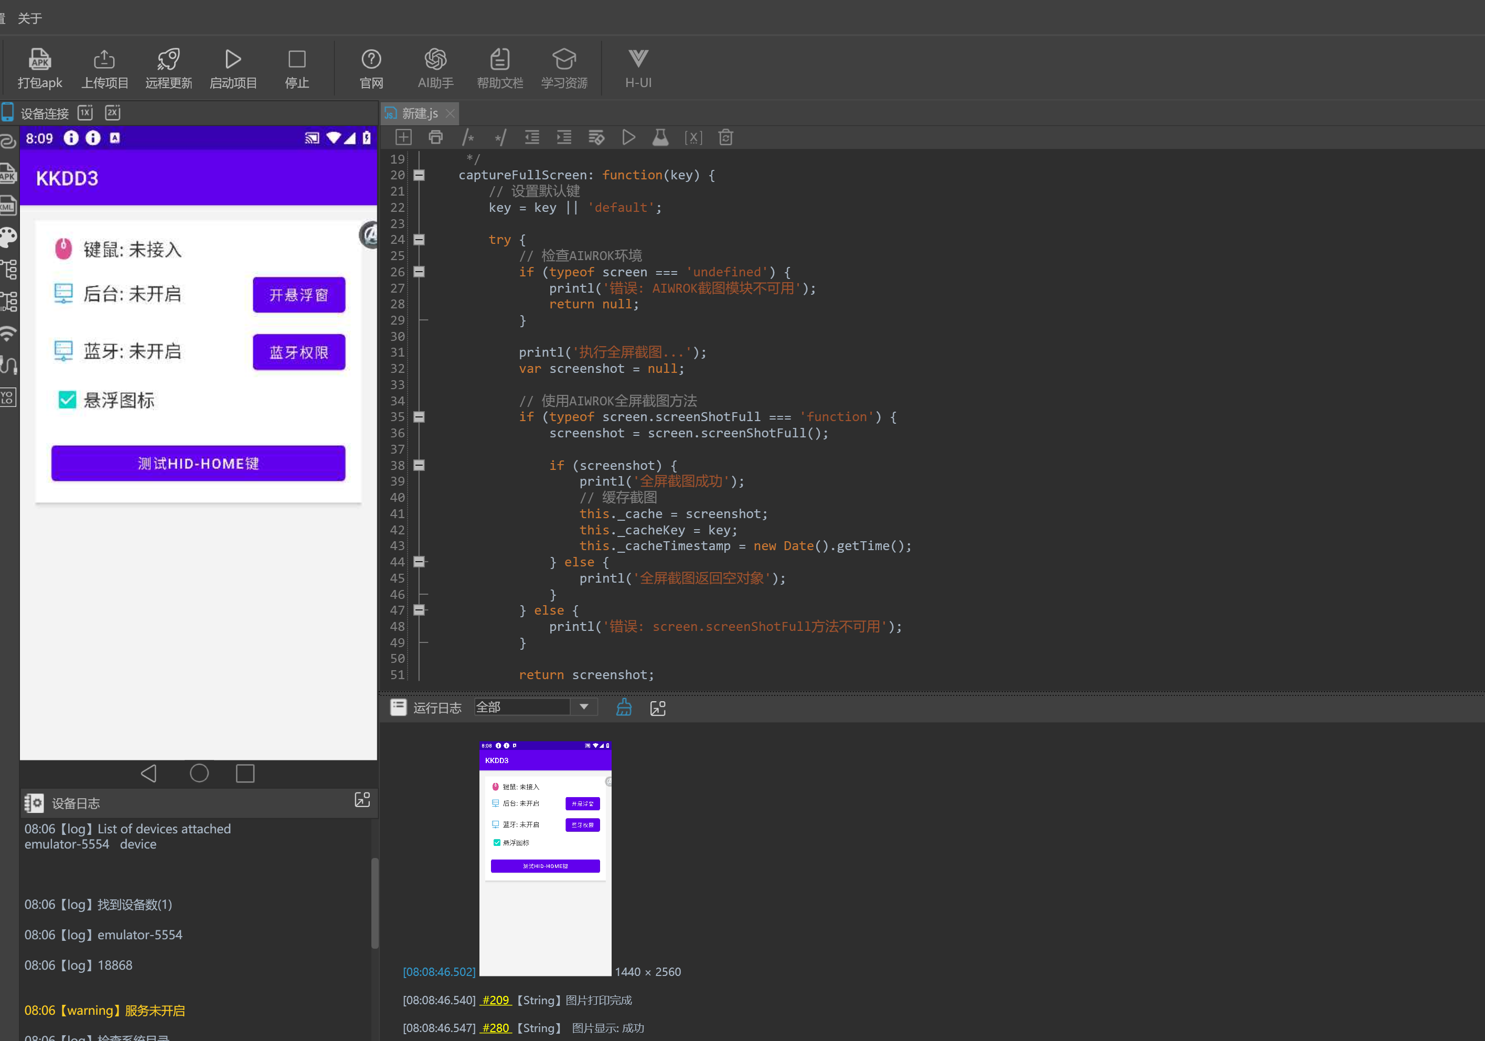Toggle the 1x device scale button
The width and height of the screenshot is (1485, 1041).
[x=86, y=113]
